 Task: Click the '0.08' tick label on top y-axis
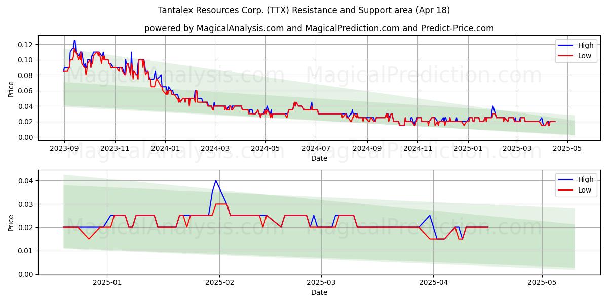pos(26,75)
